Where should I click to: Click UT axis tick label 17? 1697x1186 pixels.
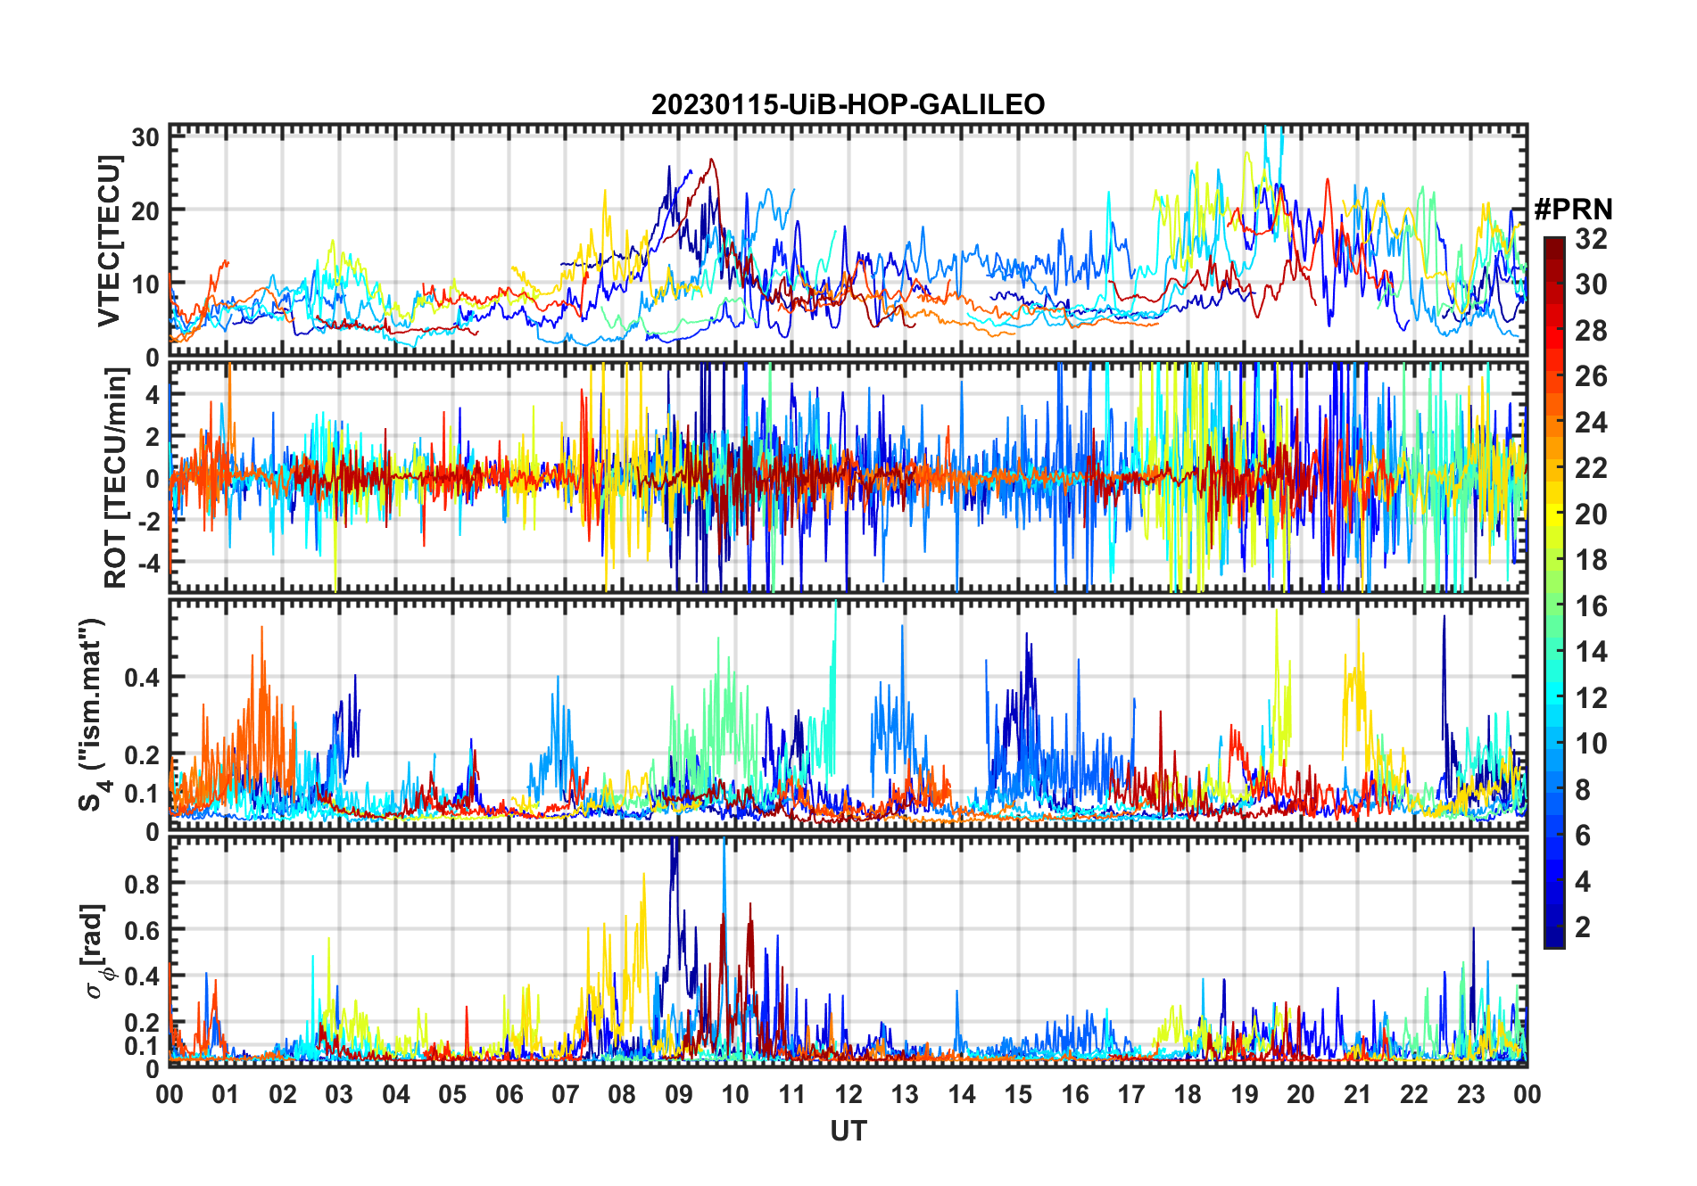click(x=1131, y=1094)
